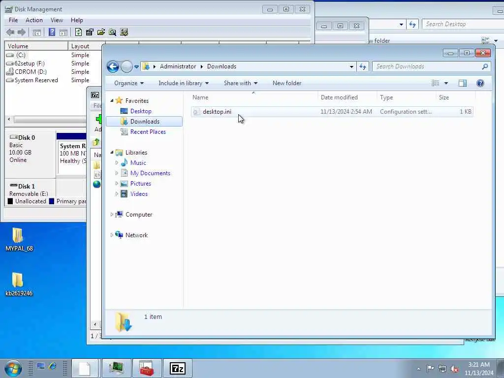The image size is (504, 378).
Task: Click Back arrow in Disk Management toolbar
Action: pos(10,32)
